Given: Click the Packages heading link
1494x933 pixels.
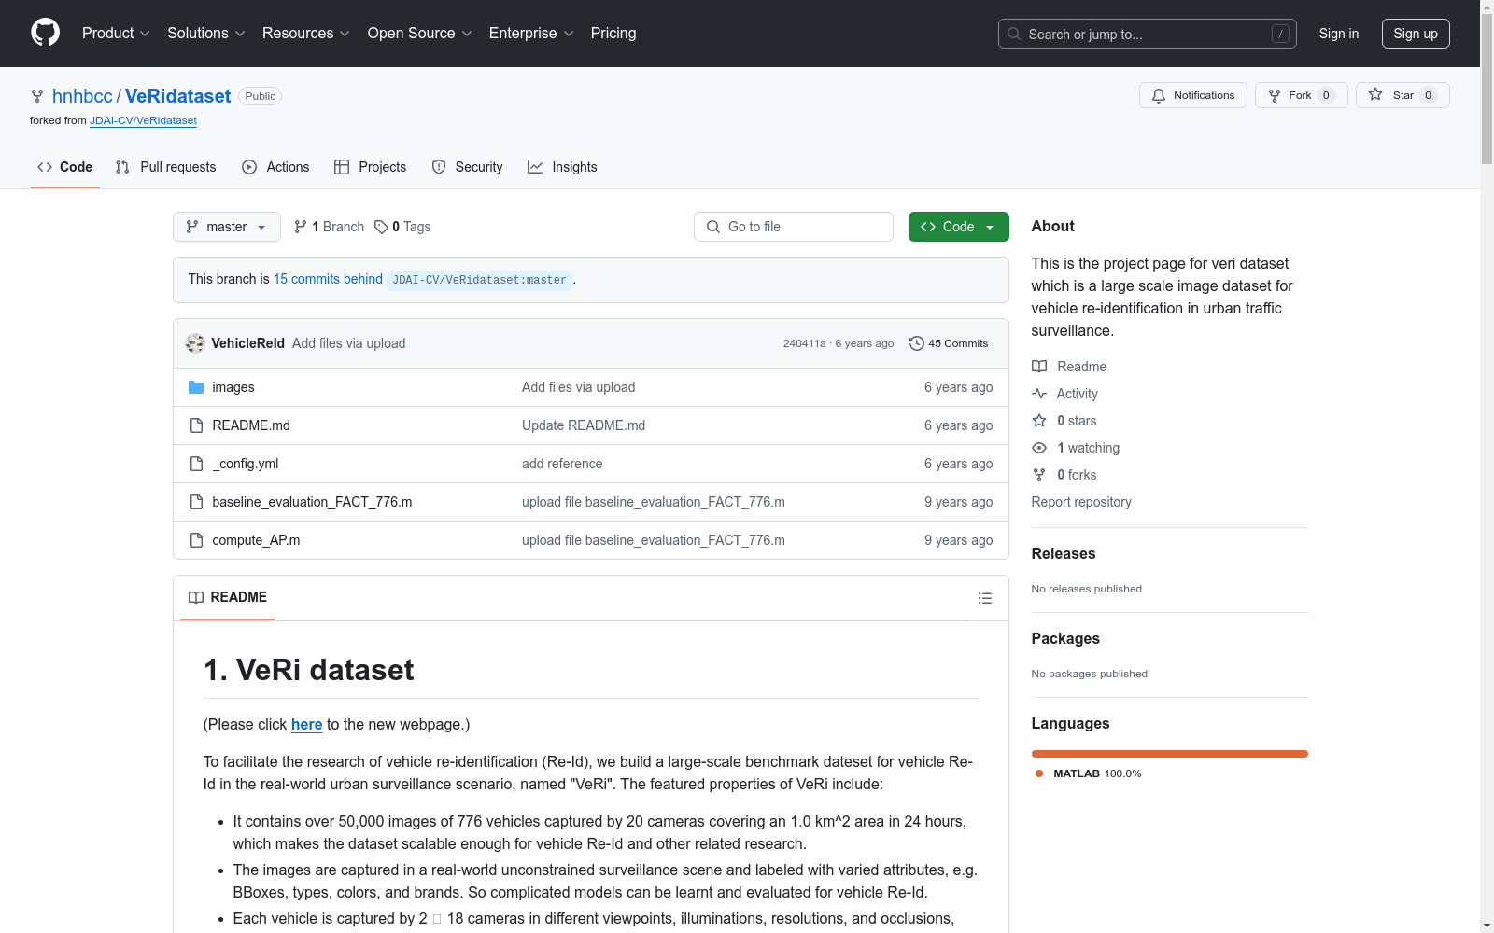Looking at the screenshot, I should (x=1065, y=638).
